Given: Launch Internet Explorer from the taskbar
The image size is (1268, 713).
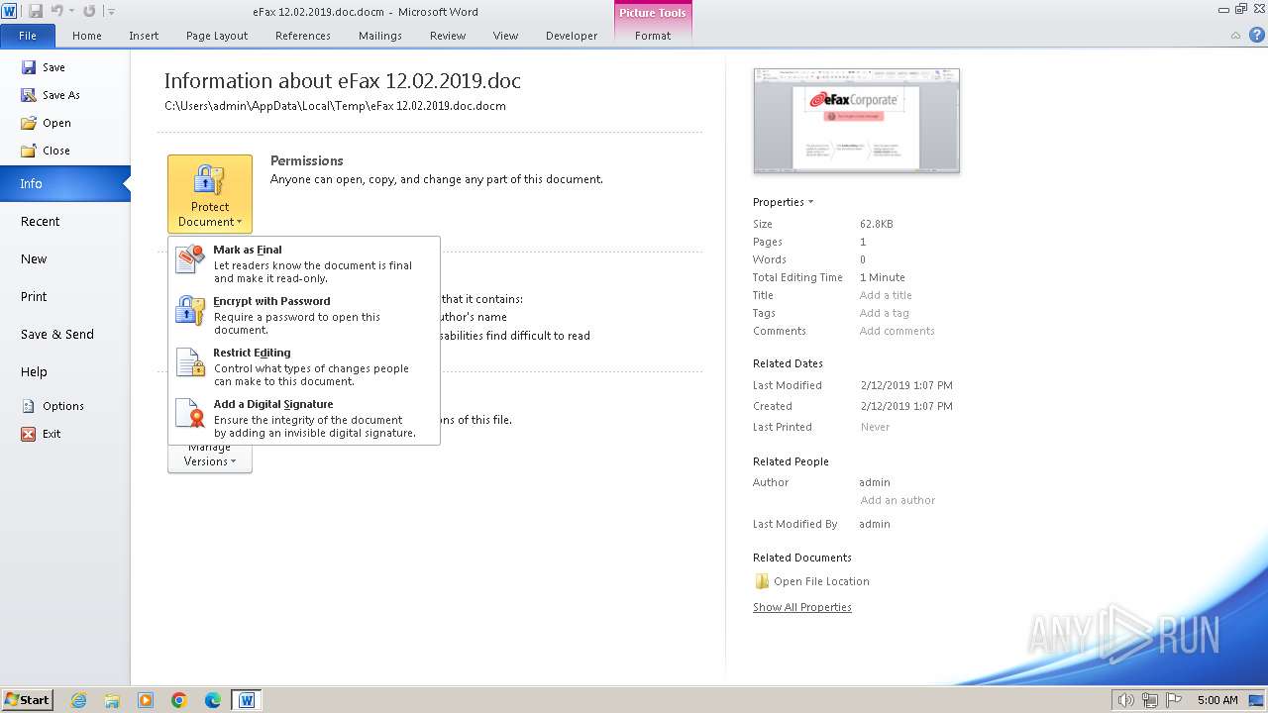Looking at the screenshot, I should 78,700.
